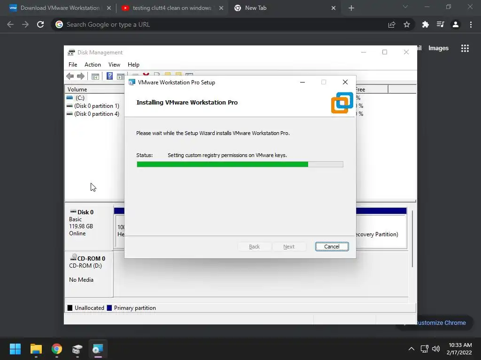Bookmark this tab with the star icon
481x360 pixels.
coord(407,24)
